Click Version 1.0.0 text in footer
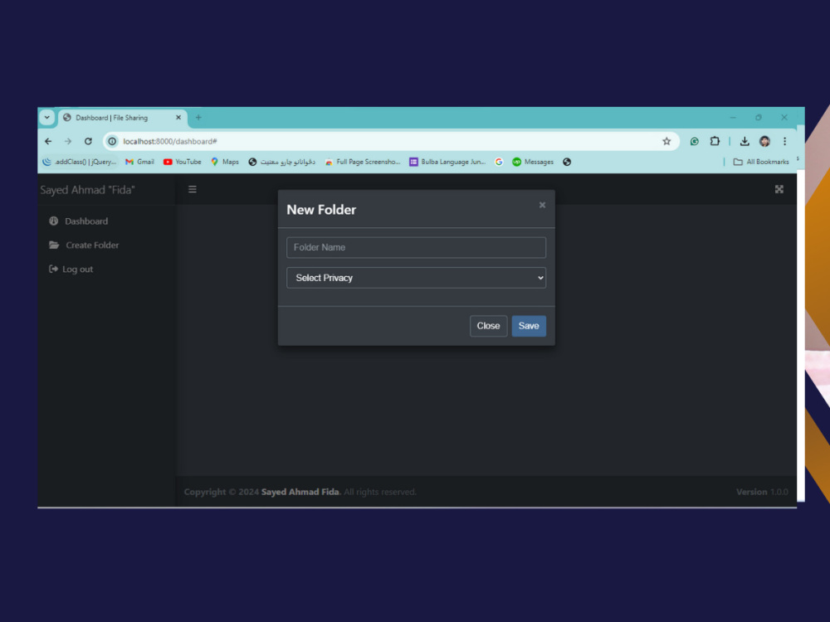This screenshot has width=830, height=622. pyautogui.click(x=762, y=492)
